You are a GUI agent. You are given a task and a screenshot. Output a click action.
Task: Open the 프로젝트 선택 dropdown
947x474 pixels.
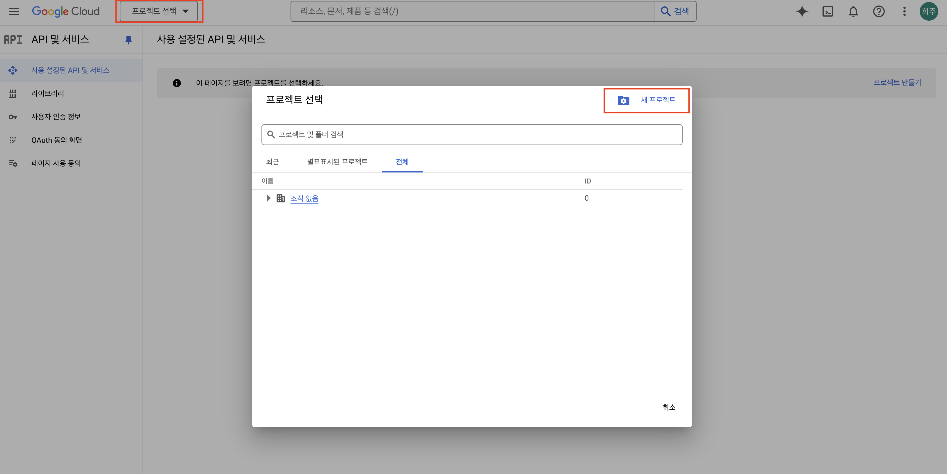[x=159, y=11]
